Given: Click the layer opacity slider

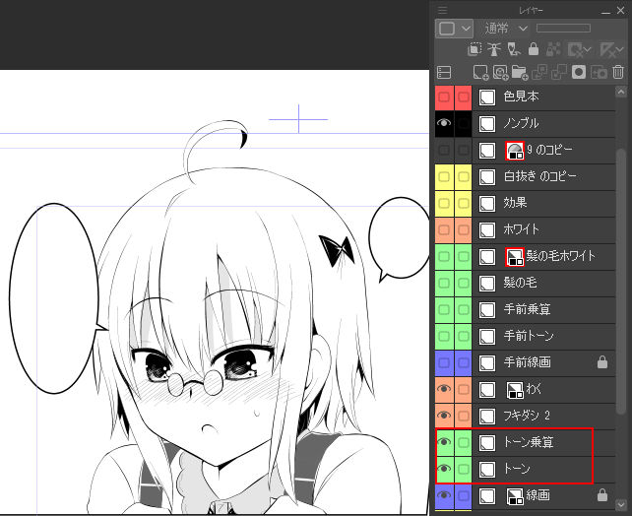Looking at the screenshot, I should 577,29.
